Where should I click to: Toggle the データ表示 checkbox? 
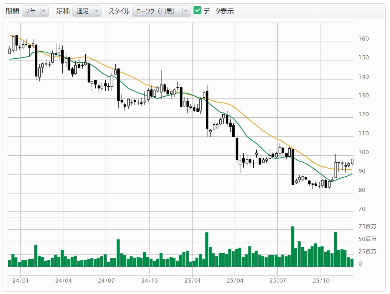pos(198,11)
